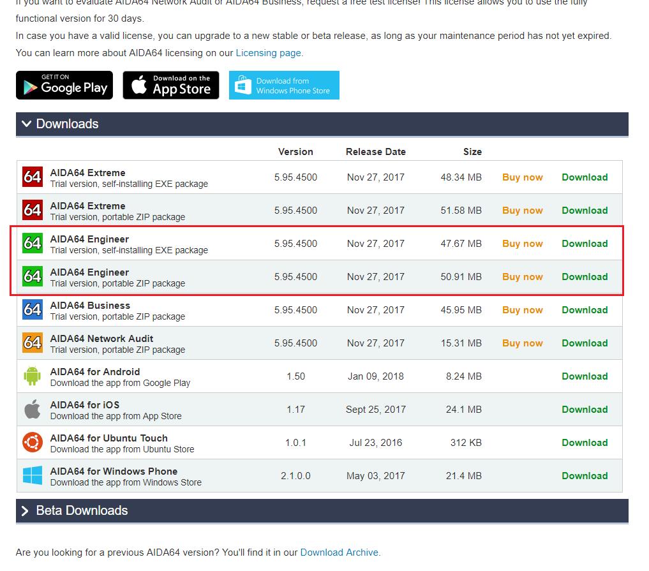Expand the Beta Downloads section
Screen dimensions: 649x571
tap(75, 510)
